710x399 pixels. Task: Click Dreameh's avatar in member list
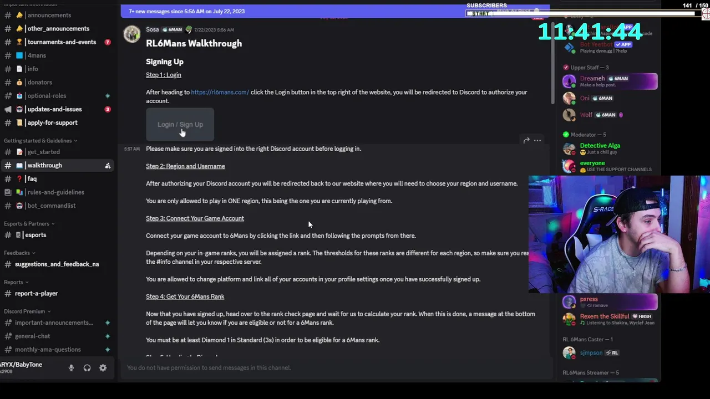click(569, 81)
